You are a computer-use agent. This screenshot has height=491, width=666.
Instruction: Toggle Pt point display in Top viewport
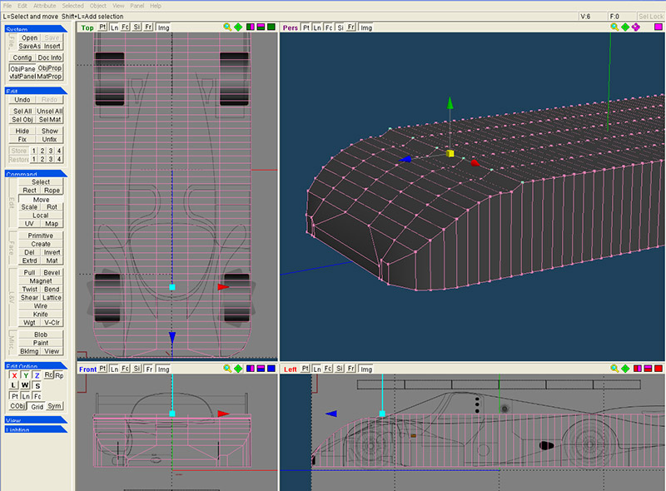pyautogui.click(x=102, y=27)
